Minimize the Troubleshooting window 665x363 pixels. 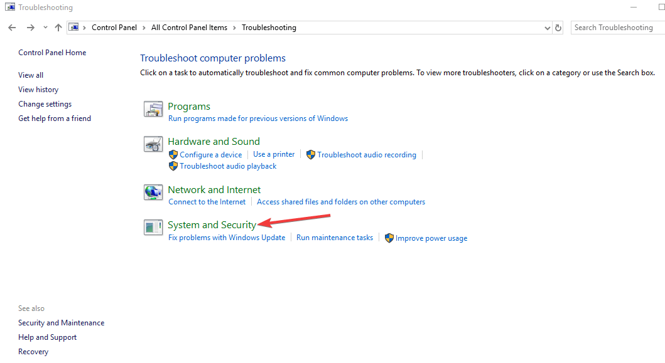634,7
